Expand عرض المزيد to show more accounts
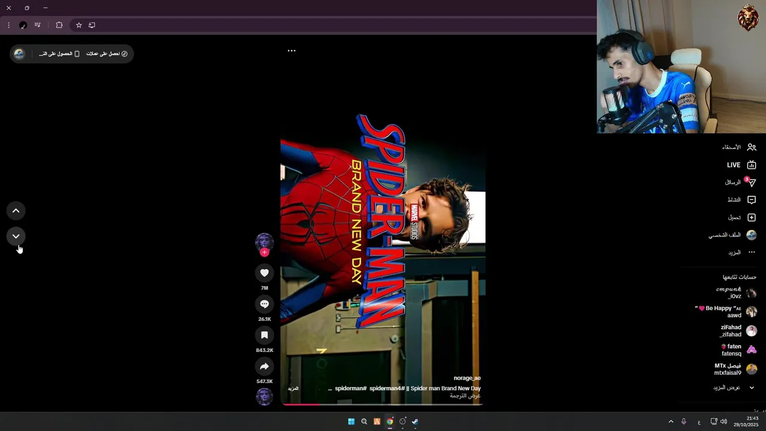Viewport: 766px width, 431px height. coord(734,387)
